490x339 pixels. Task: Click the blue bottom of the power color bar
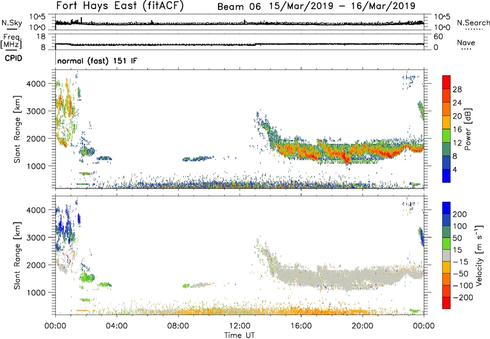(x=447, y=176)
